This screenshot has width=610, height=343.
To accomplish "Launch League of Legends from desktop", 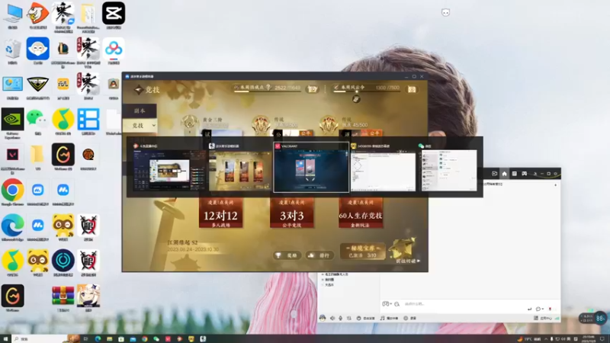I will [63, 49].
